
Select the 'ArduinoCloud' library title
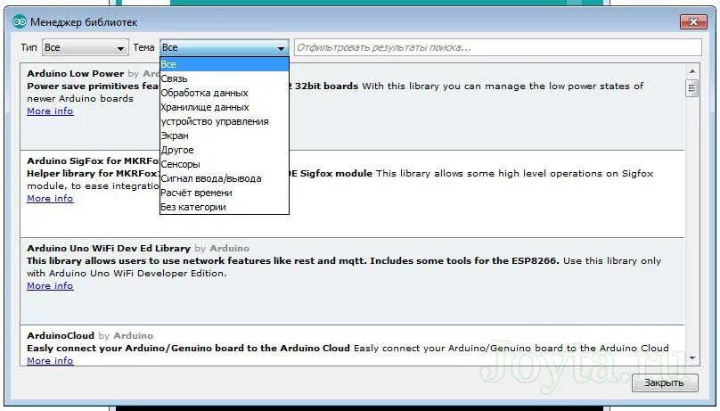point(61,335)
